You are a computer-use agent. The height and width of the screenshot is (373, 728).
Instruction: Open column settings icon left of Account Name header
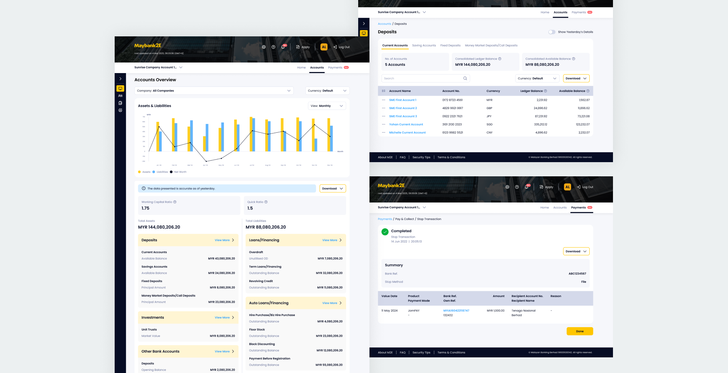point(384,91)
